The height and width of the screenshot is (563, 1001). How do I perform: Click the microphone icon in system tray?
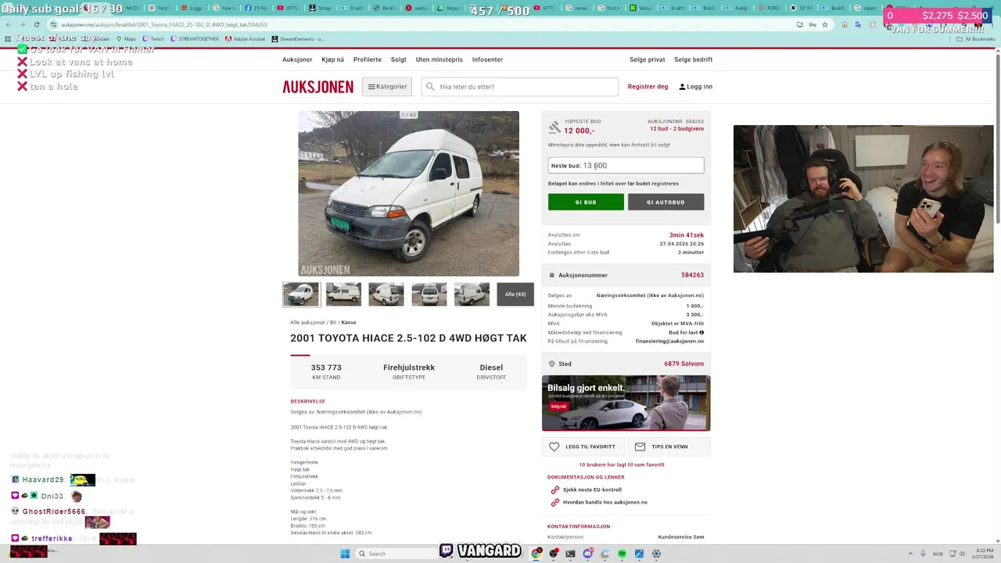(x=924, y=554)
